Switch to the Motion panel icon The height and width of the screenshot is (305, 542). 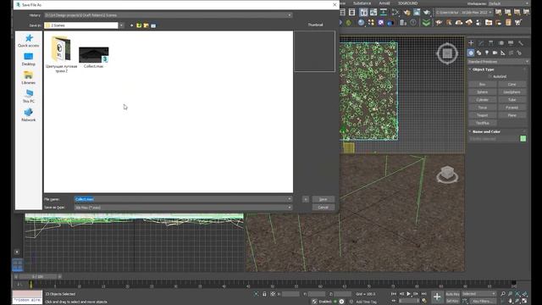coord(501,43)
